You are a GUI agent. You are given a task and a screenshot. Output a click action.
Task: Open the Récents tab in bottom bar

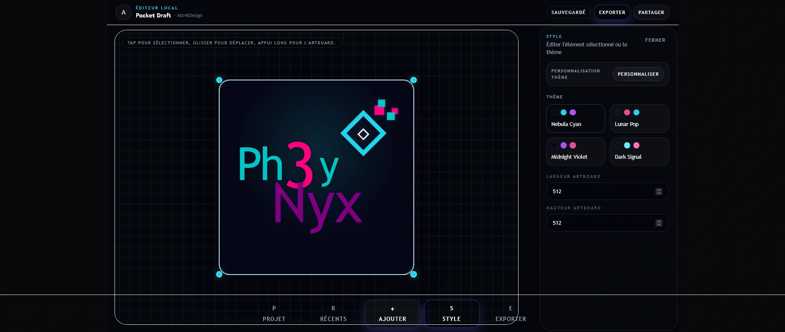pos(333,314)
